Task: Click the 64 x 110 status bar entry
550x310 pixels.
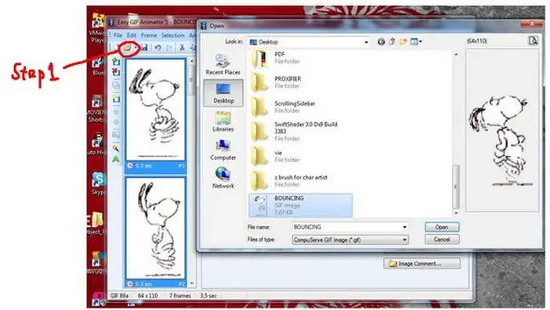Action: [x=147, y=296]
